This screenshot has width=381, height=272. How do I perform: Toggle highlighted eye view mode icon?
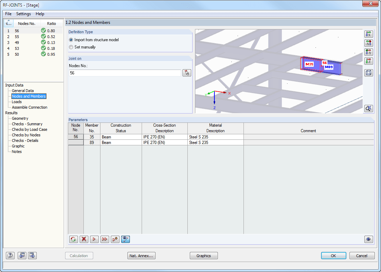click(x=126, y=239)
